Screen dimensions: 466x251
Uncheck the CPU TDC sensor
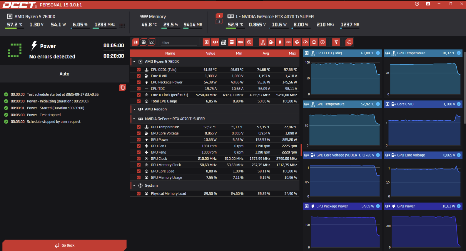[139, 89]
